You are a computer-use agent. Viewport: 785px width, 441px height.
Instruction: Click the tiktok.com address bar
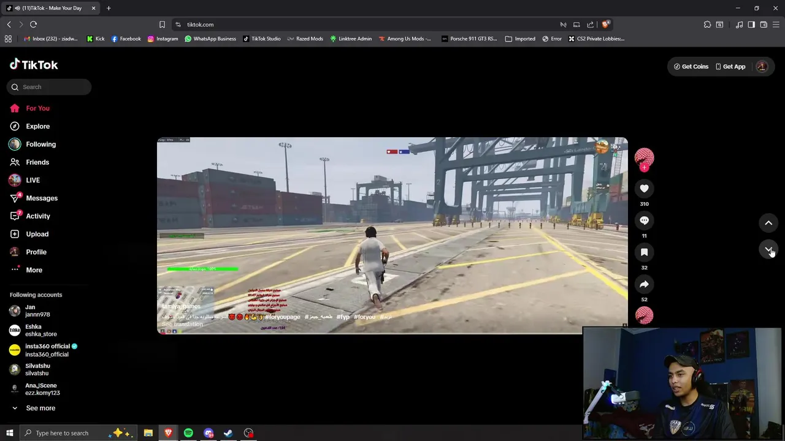[368, 24]
